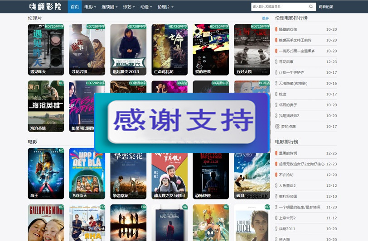Click 超级无敌追女仔2之狗仔雄心 ranking entry
The image size is (368, 241).
tap(301, 164)
